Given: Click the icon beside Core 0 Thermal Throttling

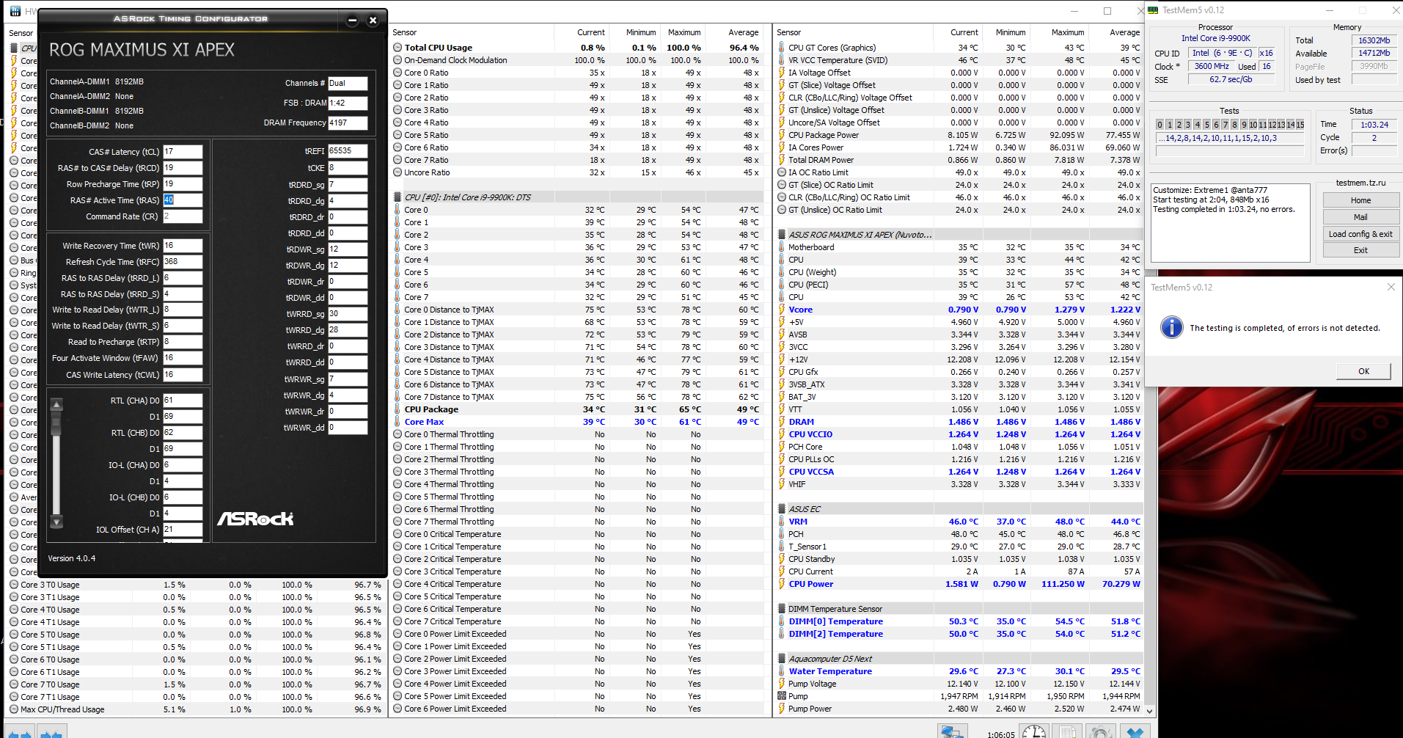Looking at the screenshot, I should (398, 434).
